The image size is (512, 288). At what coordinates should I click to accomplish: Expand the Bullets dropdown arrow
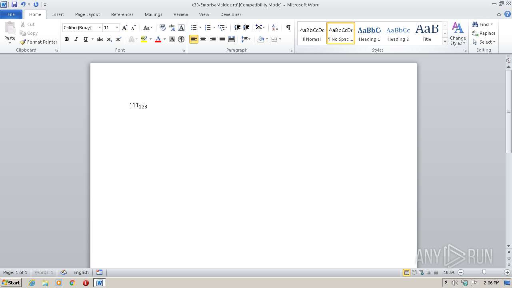[x=200, y=28]
